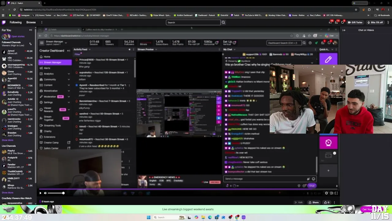392x221 pixels.
Task: Bookmark this page with the star icon
Action: click(356, 10)
